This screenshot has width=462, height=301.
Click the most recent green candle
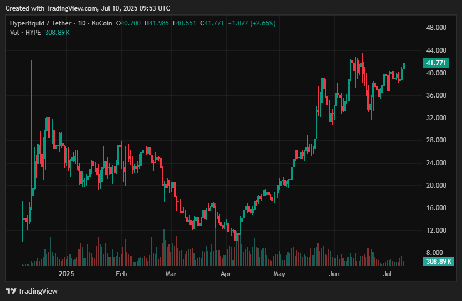[x=404, y=65]
